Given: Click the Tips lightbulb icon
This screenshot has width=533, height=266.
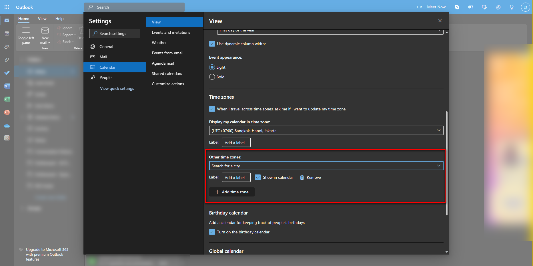Looking at the screenshot, I should click(512, 7).
